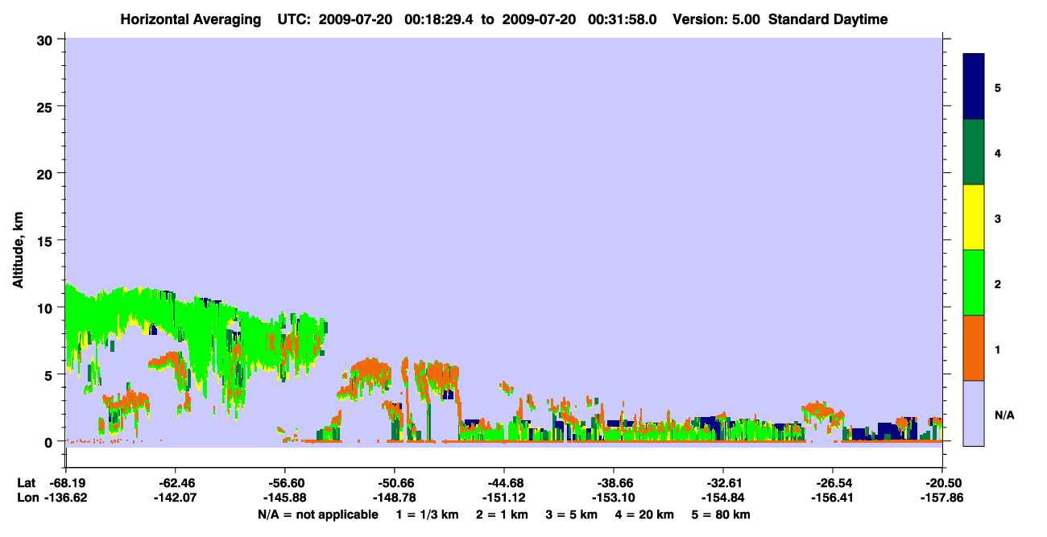Click longitude value -136.62
This screenshot has height=537, width=1047.
65,498
